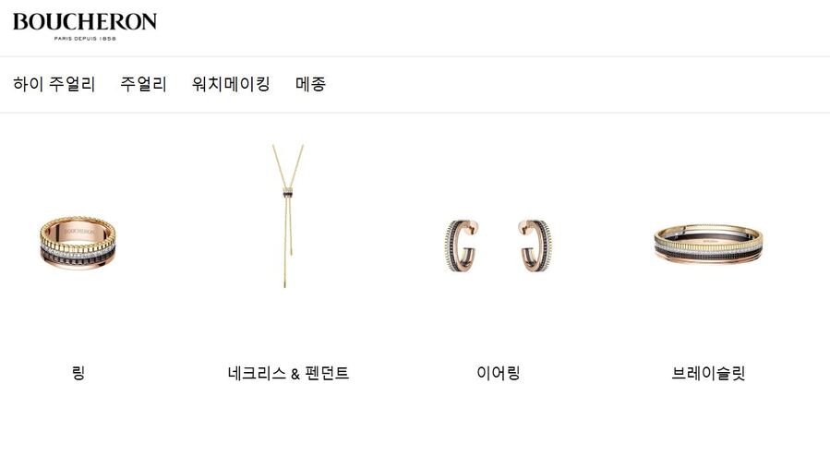Click the sliding bead on the necklace
Screen dimensions: 830x456
287,193
